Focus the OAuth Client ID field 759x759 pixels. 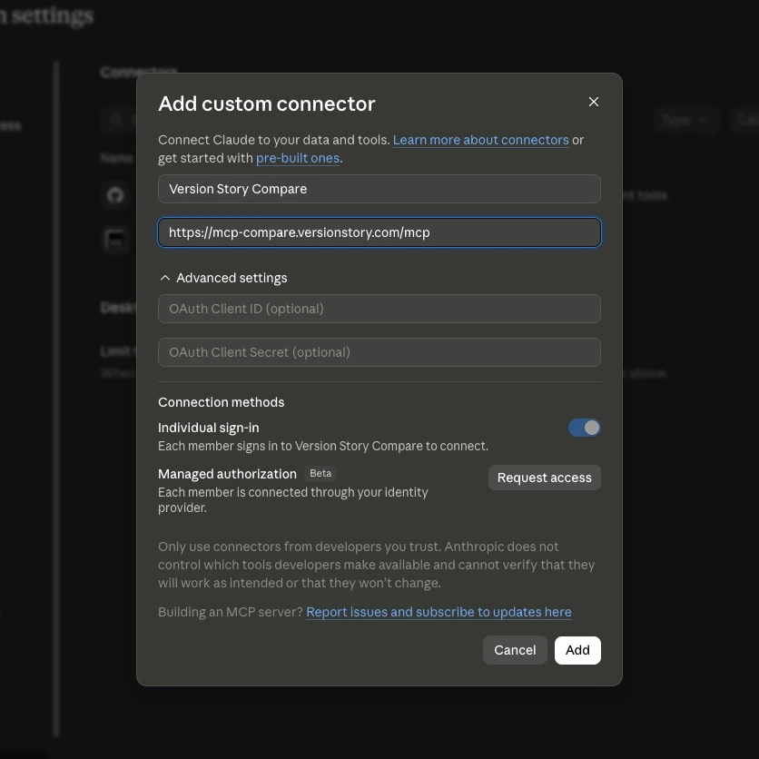coord(379,309)
